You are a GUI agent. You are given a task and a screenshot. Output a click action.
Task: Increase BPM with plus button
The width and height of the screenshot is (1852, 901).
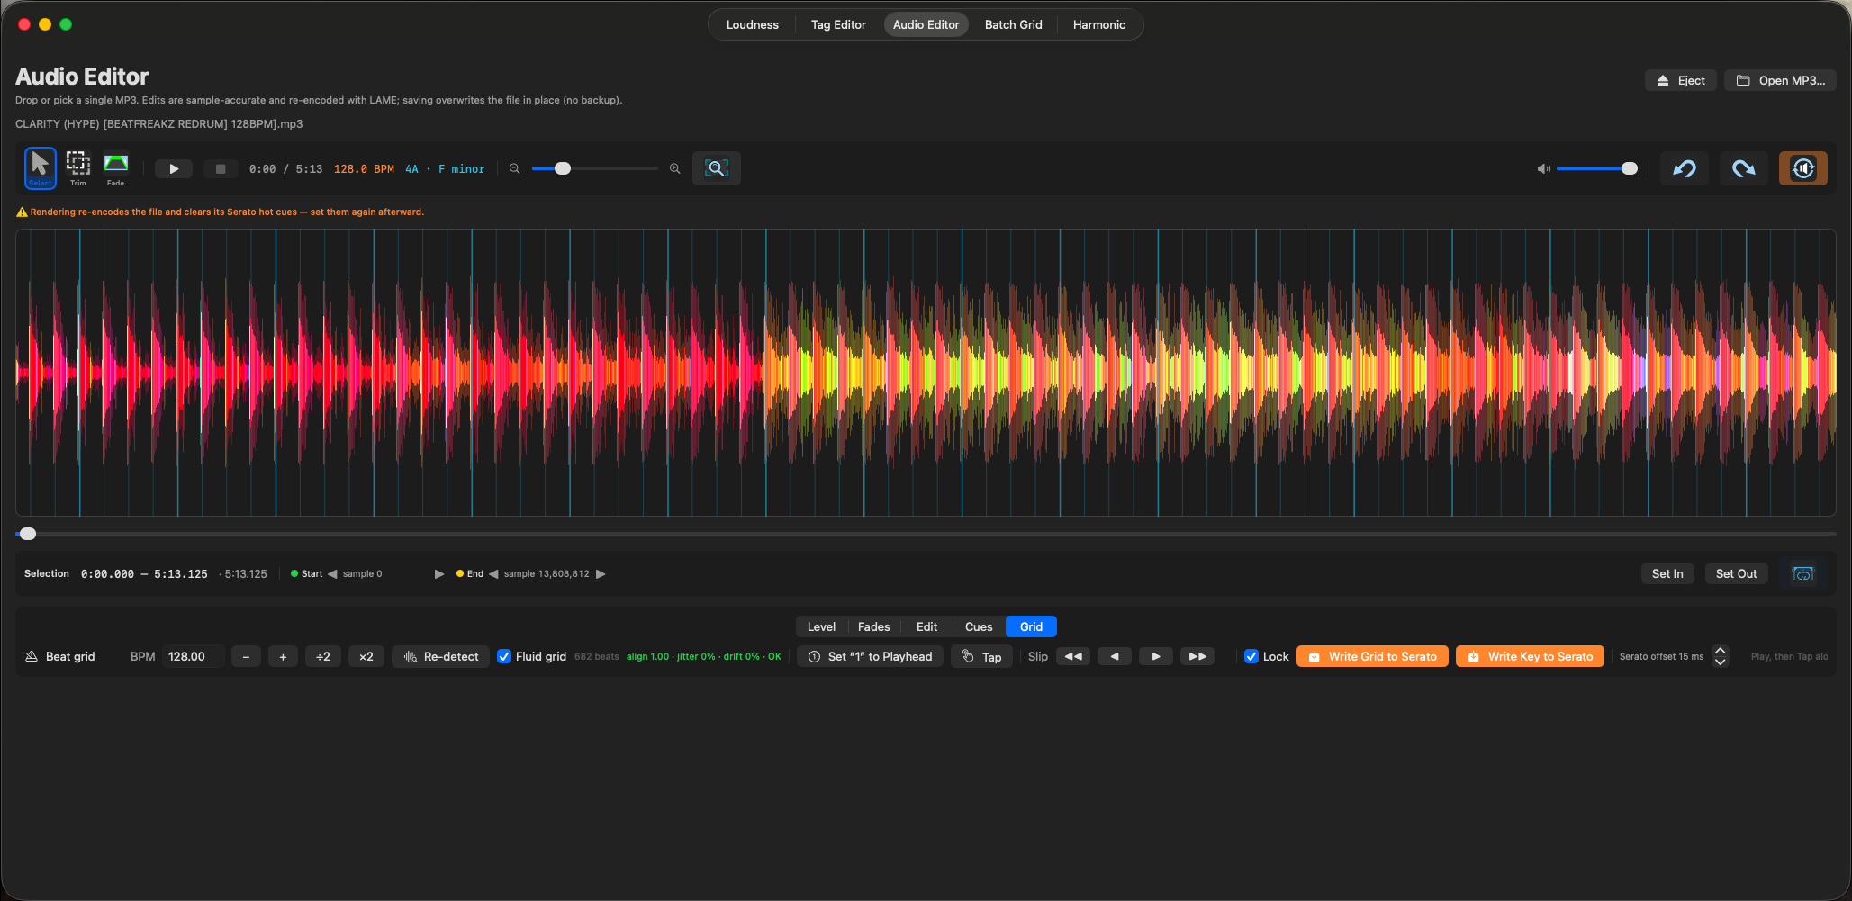point(283,656)
